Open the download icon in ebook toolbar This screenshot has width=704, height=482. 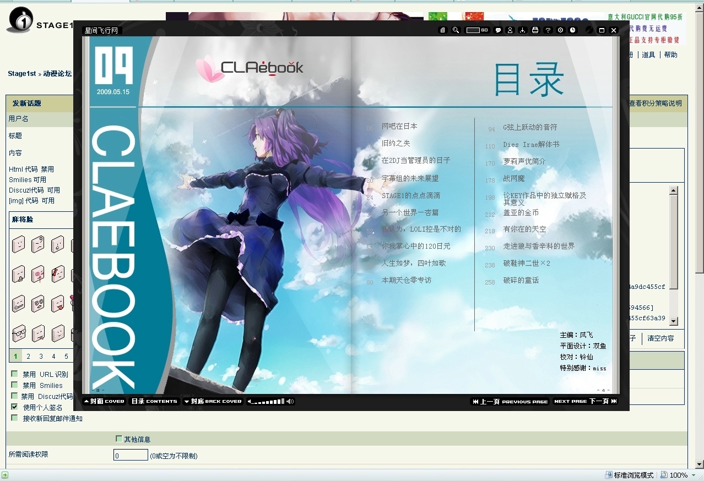click(523, 30)
